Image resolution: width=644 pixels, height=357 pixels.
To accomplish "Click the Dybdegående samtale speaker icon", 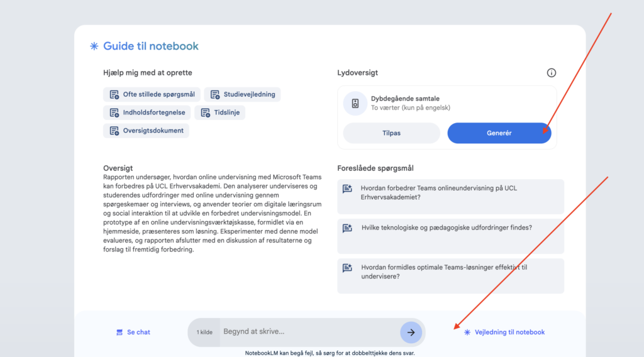I will click(355, 104).
